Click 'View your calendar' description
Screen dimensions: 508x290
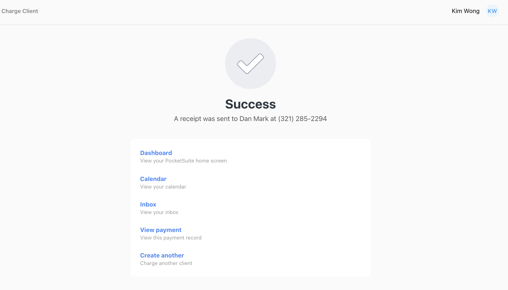(163, 187)
